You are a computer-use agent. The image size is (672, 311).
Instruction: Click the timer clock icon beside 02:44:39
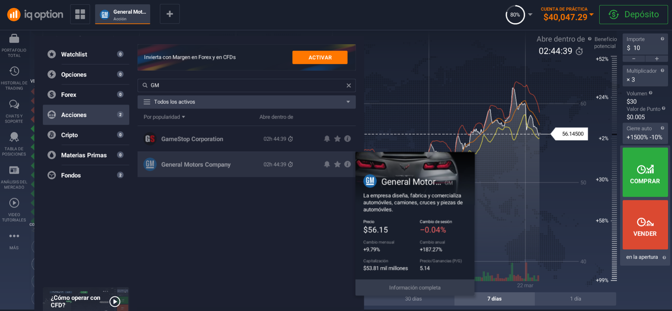(x=579, y=51)
